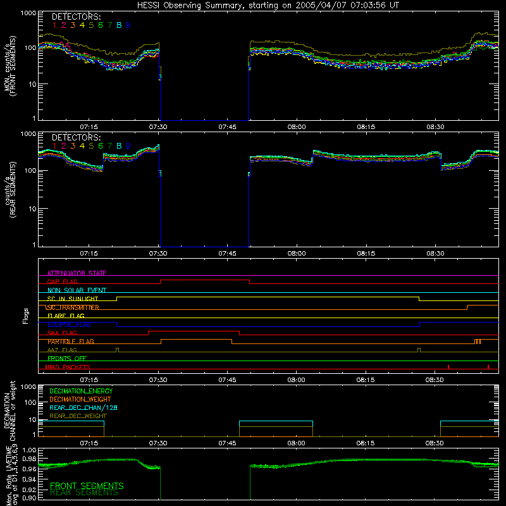This screenshot has height=506, width=506.
Task: Click blue detector number 9 in the rear segments legend
Action: click(x=128, y=146)
